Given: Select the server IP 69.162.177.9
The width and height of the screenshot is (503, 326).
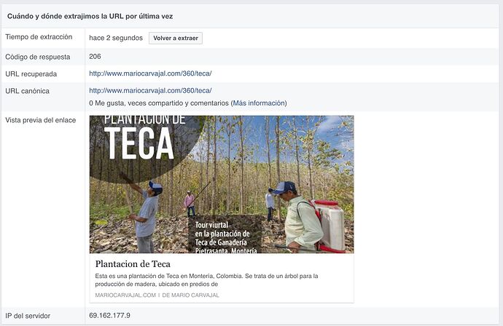Looking at the screenshot, I should point(109,315).
